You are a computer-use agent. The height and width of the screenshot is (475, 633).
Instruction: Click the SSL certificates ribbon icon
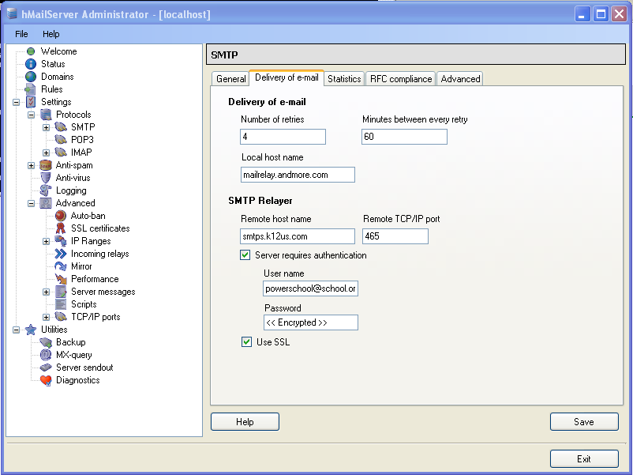point(61,228)
